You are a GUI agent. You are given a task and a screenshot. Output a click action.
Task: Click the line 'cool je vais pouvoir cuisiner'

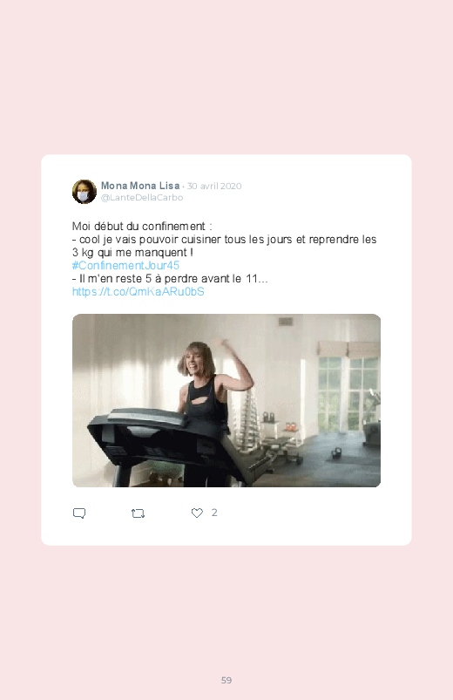[x=224, y=239]
